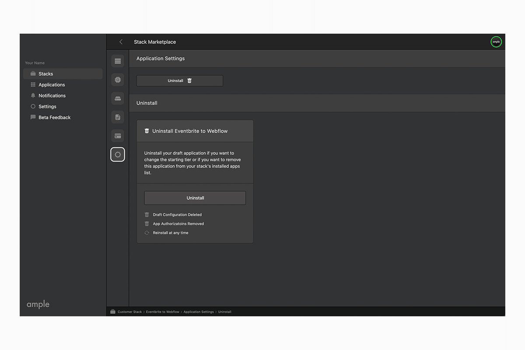Click the top Uninstall button with trash icon

[x=180, y=81]
